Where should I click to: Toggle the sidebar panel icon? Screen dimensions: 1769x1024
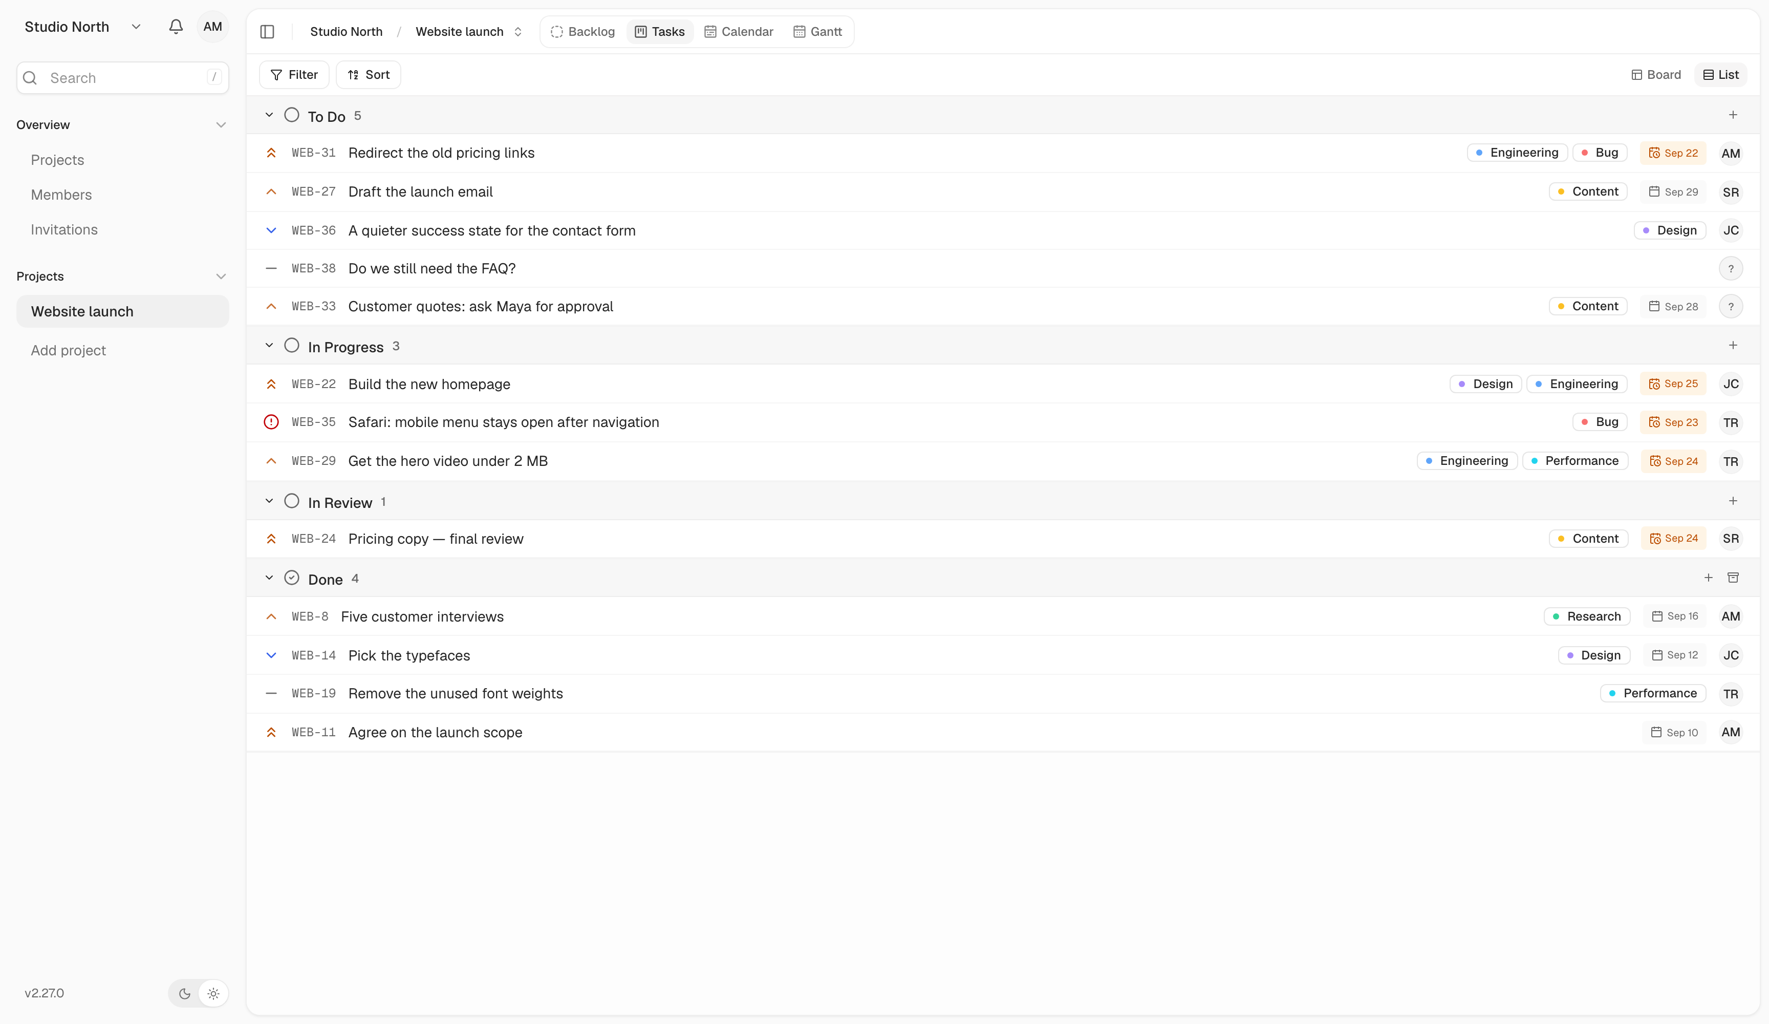pos(267,32)
